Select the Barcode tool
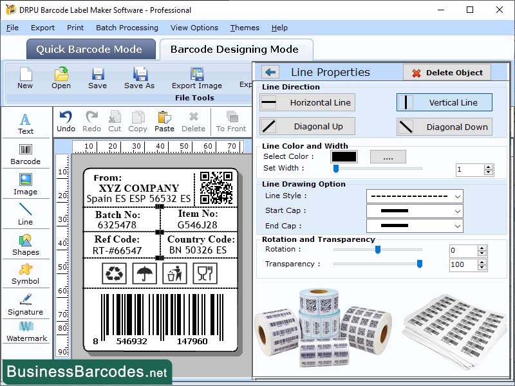 coord(26,155)
